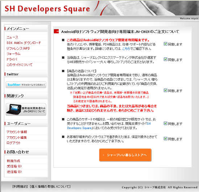This screenshot has height=192, width=199.
Task: Click the red icon beside the page heading
Action: [x=56, y=31]
